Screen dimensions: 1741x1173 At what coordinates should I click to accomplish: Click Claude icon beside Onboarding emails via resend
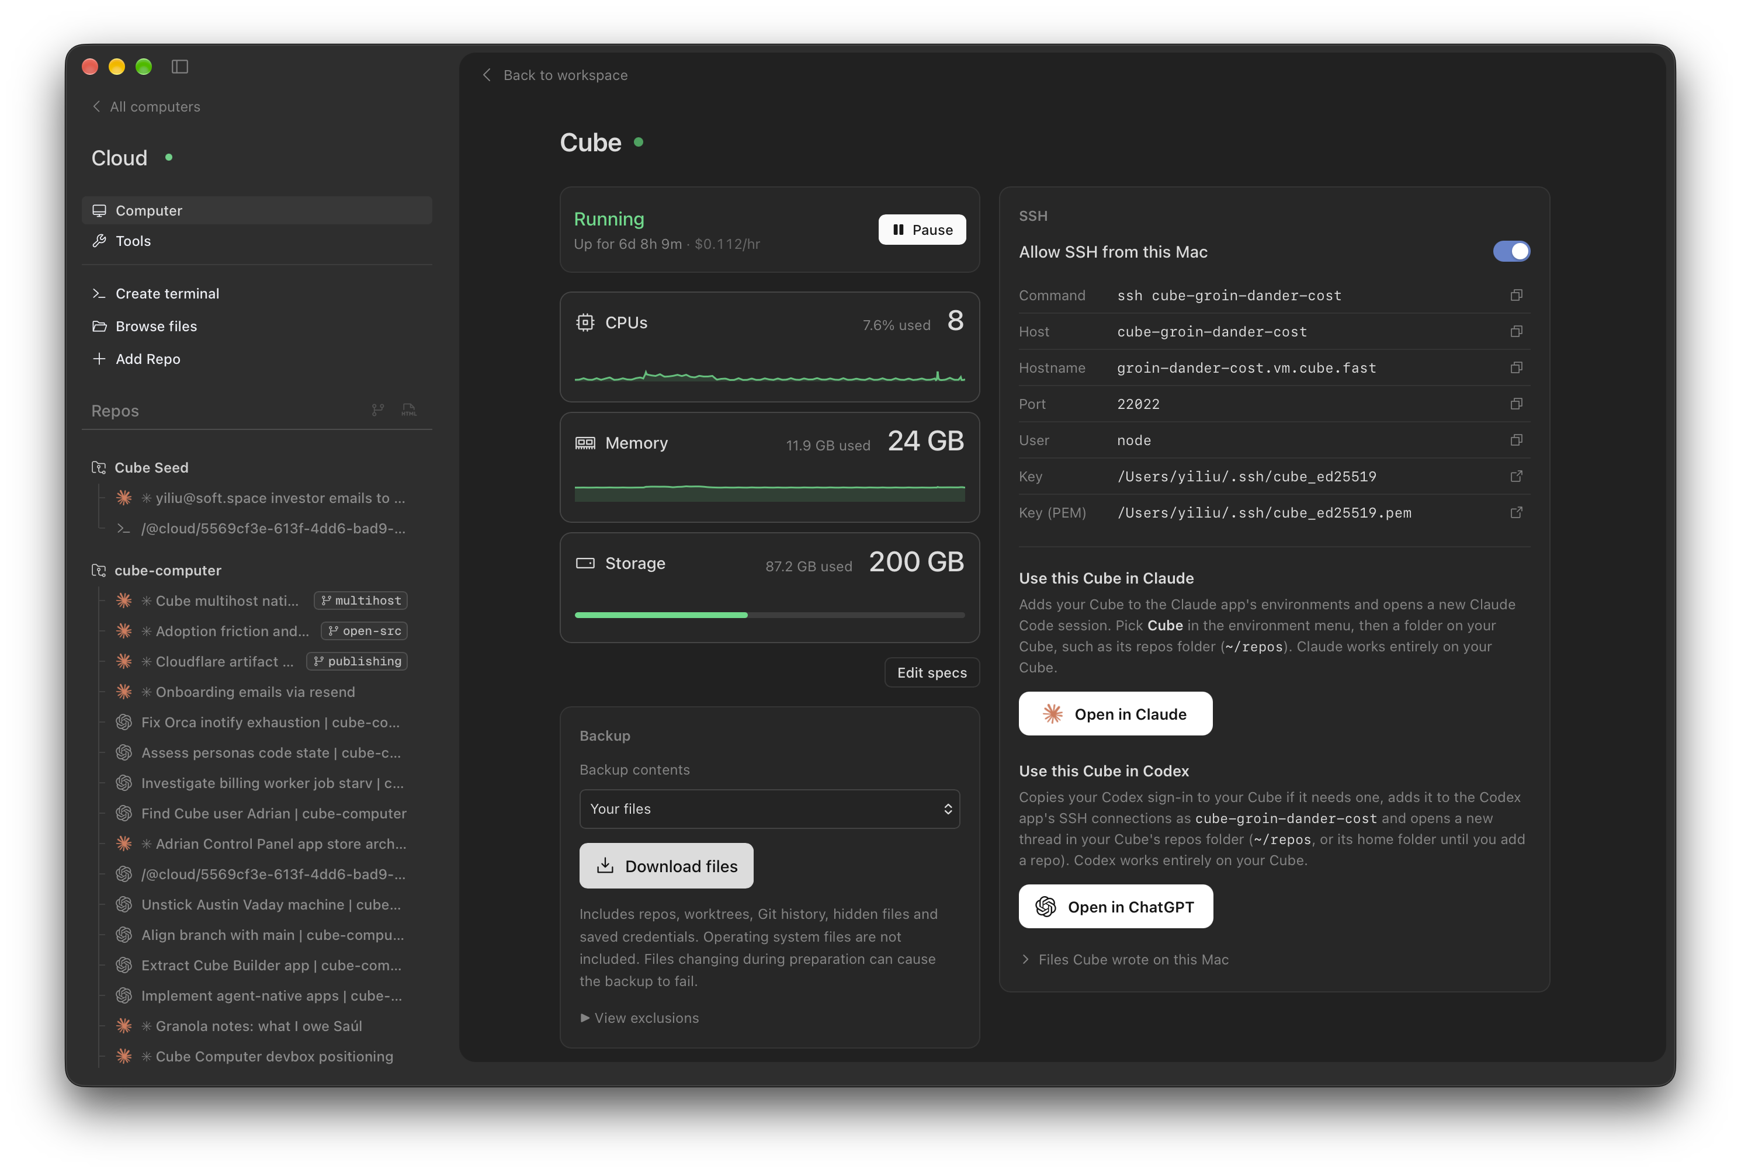click(x=124, y=692)
